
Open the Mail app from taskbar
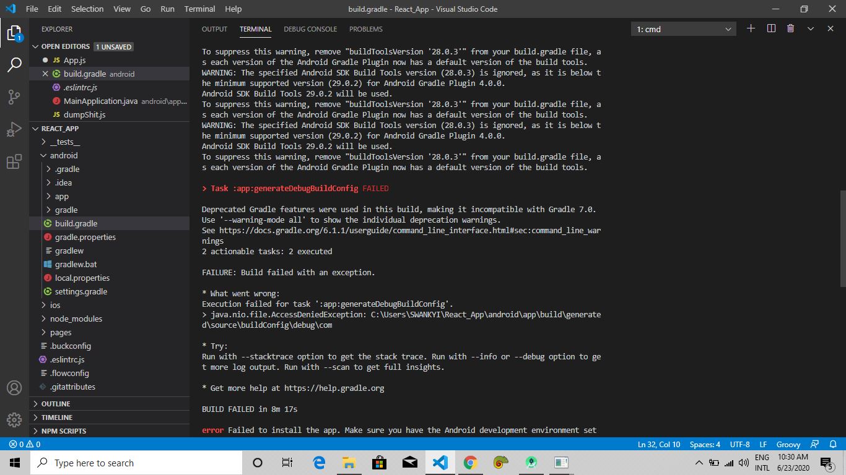[x=410, y=463]
